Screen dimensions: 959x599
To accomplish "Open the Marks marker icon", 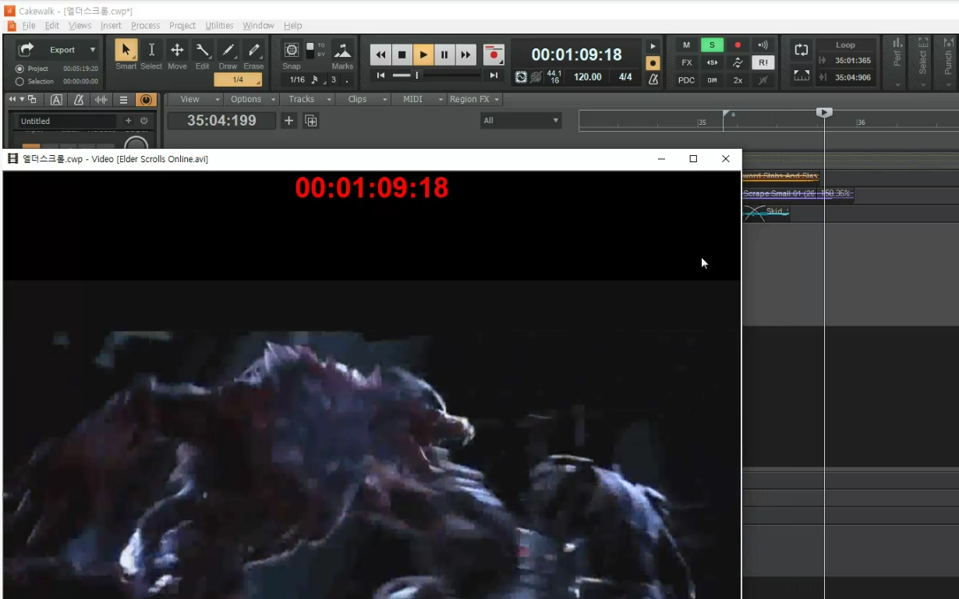I will [342, 50].
